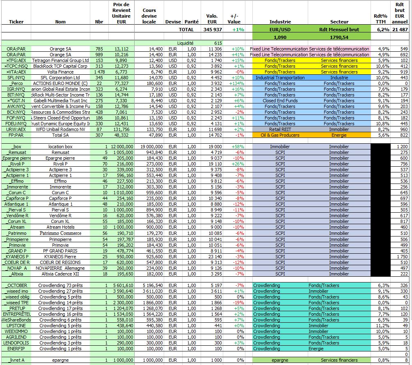This screenshot has width=412, height=365.
Task: Select the _Remusat ticker cell
Action: pos(16,152)
